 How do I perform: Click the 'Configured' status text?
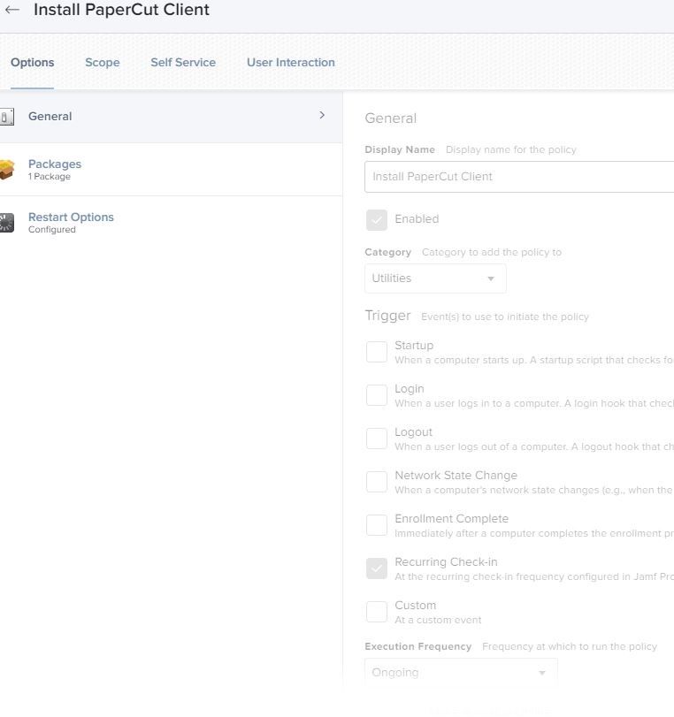tap(51, 230)
